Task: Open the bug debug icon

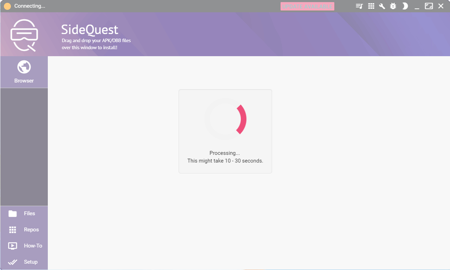Action: click(393, 6)
